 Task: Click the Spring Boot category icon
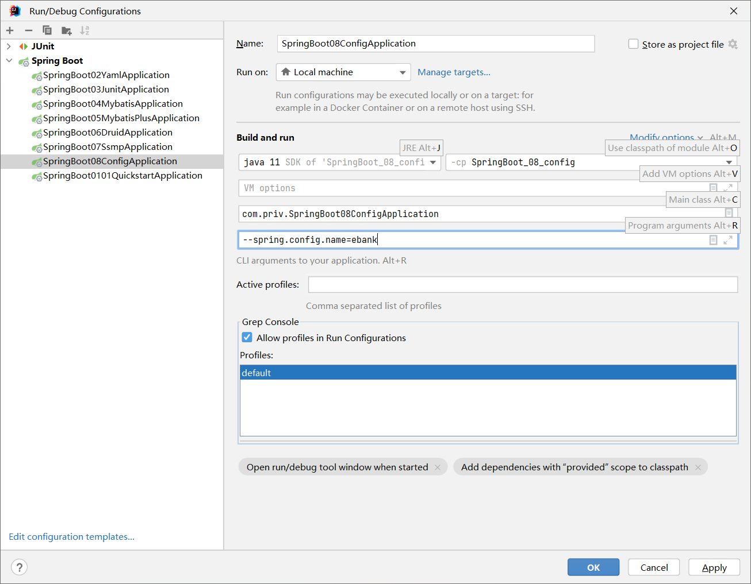24,61
